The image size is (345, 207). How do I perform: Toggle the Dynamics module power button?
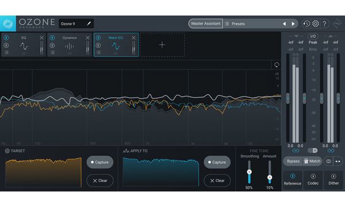(x=52, y=38)
